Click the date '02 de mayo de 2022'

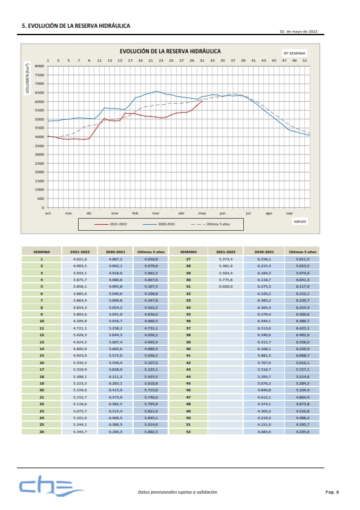pos(298,31)
